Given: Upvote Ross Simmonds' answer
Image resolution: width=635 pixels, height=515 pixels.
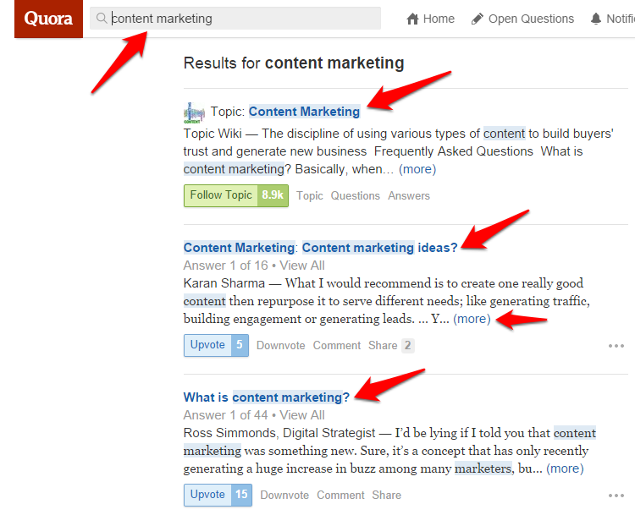Looking at the screenshot, I should 218,496.
